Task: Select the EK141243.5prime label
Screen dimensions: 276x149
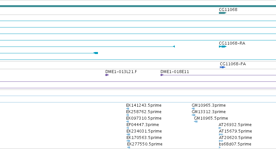Action: click(144, 105)
